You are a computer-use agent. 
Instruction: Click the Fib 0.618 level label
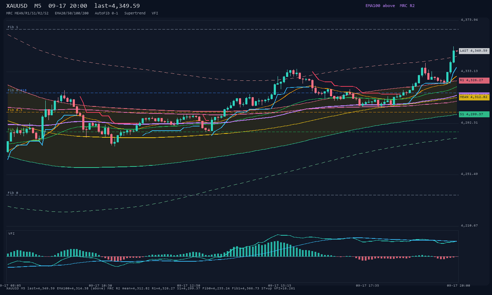click(x=17, y=90)
